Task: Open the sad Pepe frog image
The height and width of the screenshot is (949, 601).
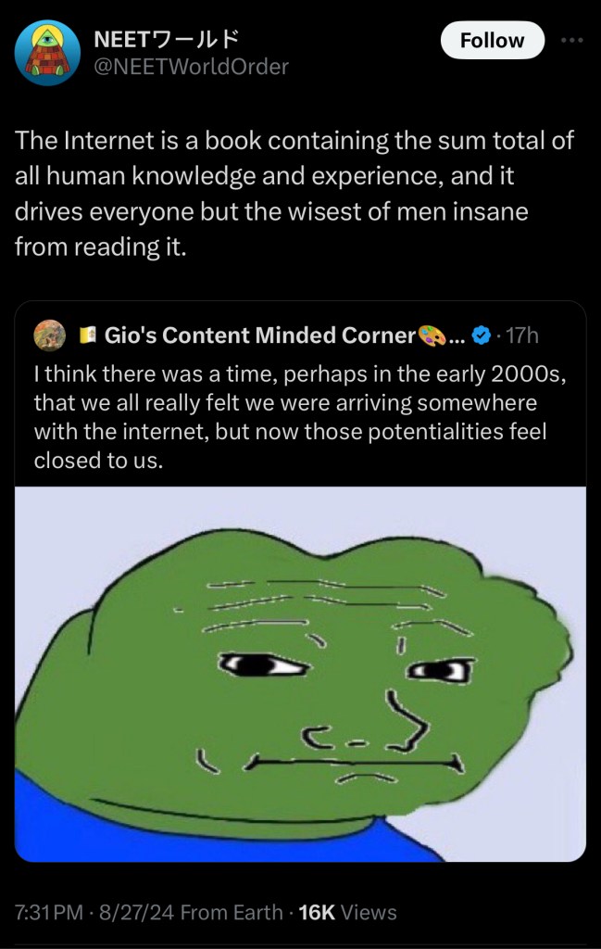Action: tap(300, 673)
